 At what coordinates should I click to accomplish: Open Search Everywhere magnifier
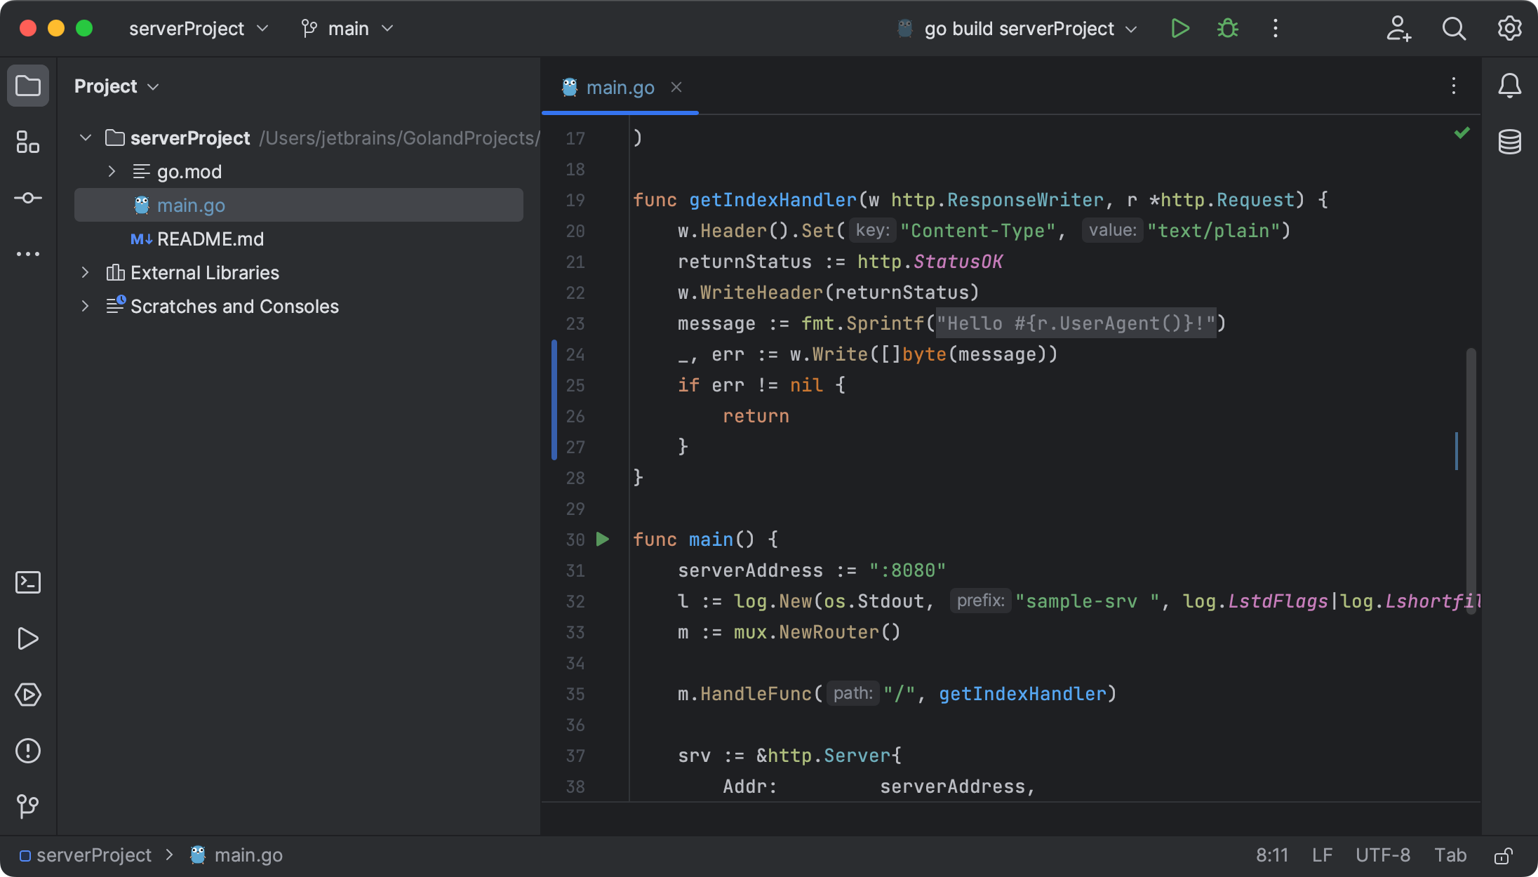(x=1453, y=29)
